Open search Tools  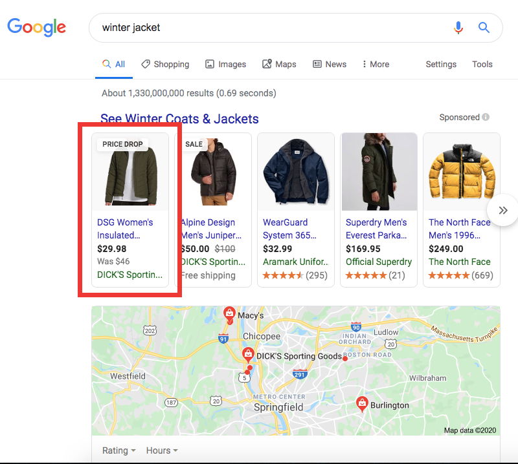tap(482, 64)
